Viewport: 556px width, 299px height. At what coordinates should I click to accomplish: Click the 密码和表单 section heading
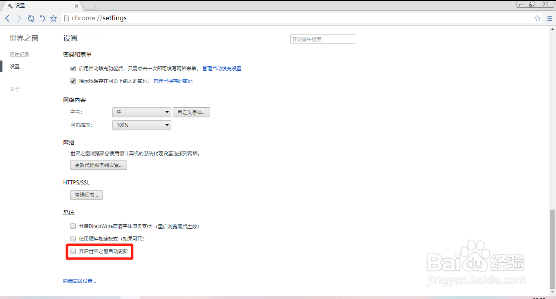coord(77,54)
